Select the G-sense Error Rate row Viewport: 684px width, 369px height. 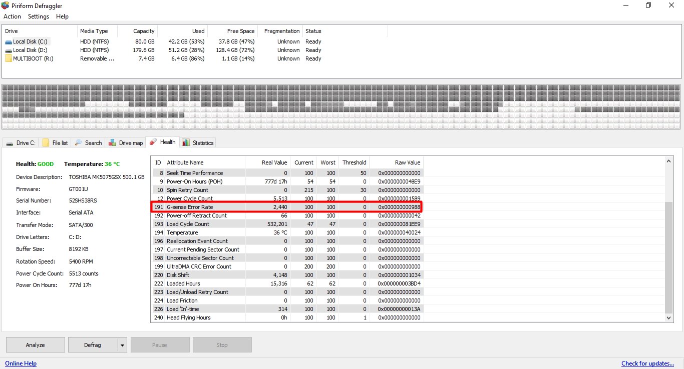pyautogui.click(x=287, y=207)
